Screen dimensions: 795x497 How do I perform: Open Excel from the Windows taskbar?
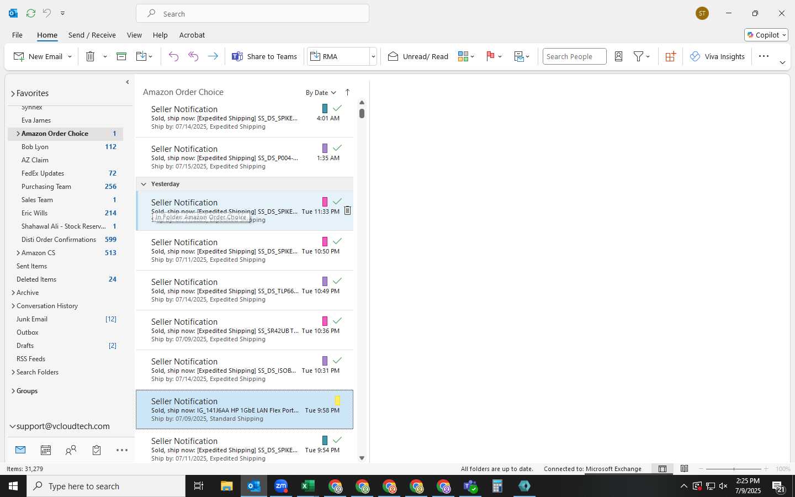click(308, 486)
